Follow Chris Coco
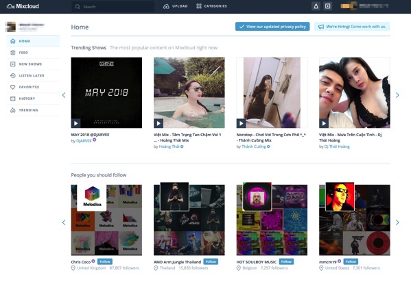This screenshot has width=411, height=286. [105, 261]
